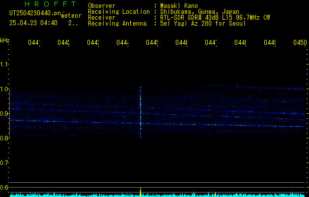This screenshot has height=197, width=309.
Task: Click the 'Receiving Location' label
Action: pyautogui.click(x=119, y=12)
